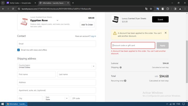This screenshot has width=188, height=106.
Task: Click the Add To Order button
Action: click(x=87, y=25)
